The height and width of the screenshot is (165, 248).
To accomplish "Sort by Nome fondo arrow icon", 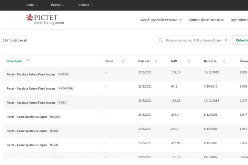I will [28, 61].
